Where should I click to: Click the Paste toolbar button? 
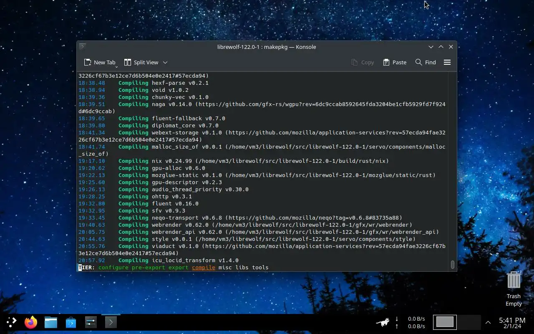[x=395, y=62]
